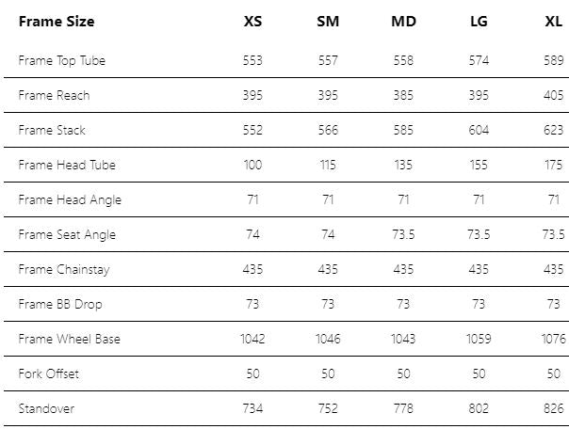The image size is (569, 429).
Task: Click the Frame BB Drop label
Action: 59,305
